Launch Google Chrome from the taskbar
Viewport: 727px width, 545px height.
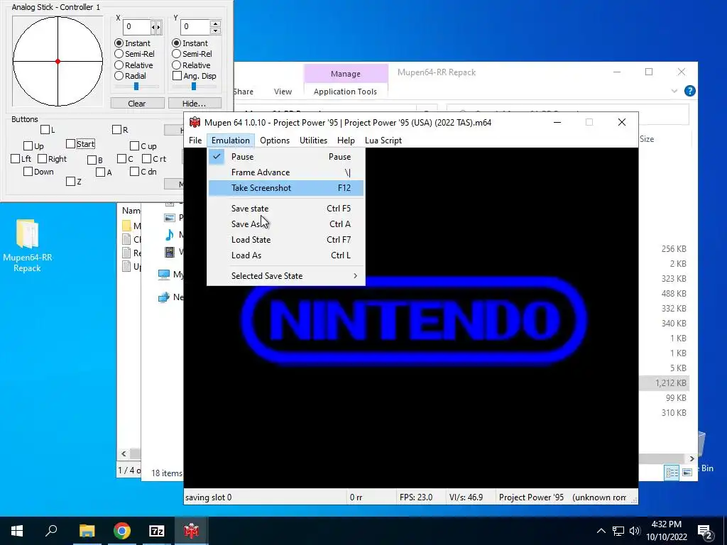122,531
